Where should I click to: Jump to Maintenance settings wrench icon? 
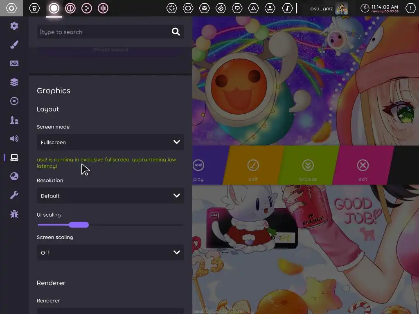click(14, 195)
